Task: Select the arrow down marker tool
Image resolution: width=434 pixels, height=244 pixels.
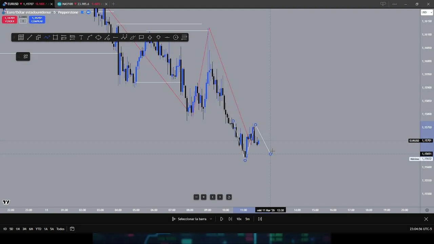Action: point(158,37)
